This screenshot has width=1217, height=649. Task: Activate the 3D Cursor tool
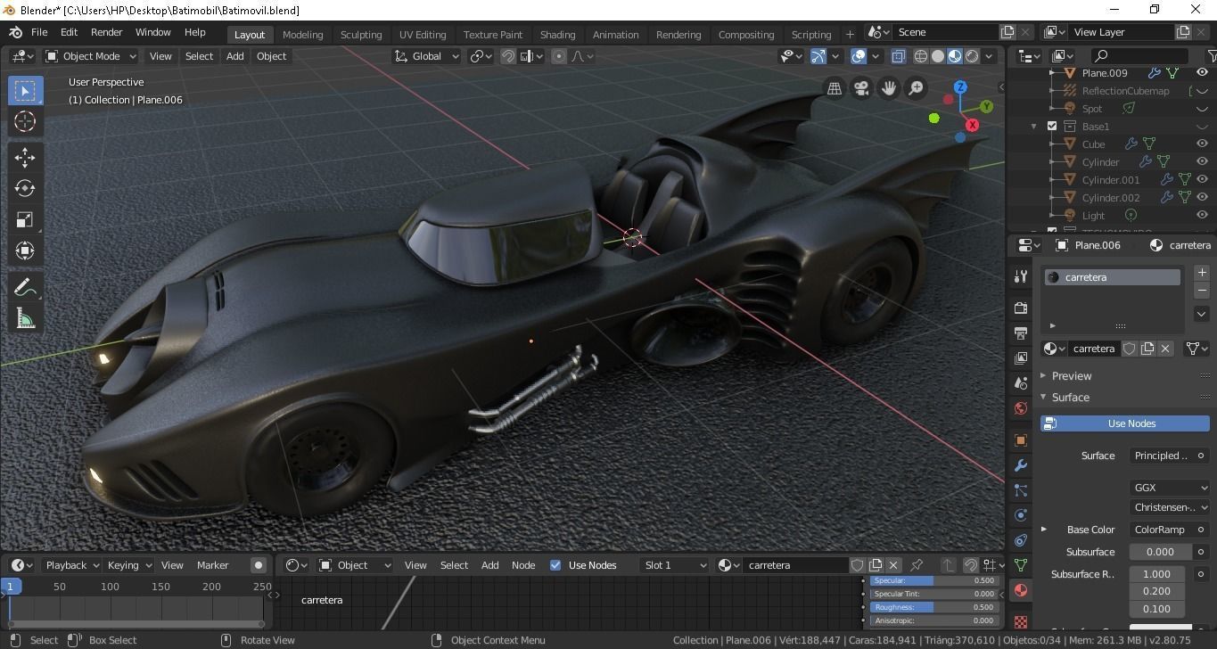(x=25, y=121)
